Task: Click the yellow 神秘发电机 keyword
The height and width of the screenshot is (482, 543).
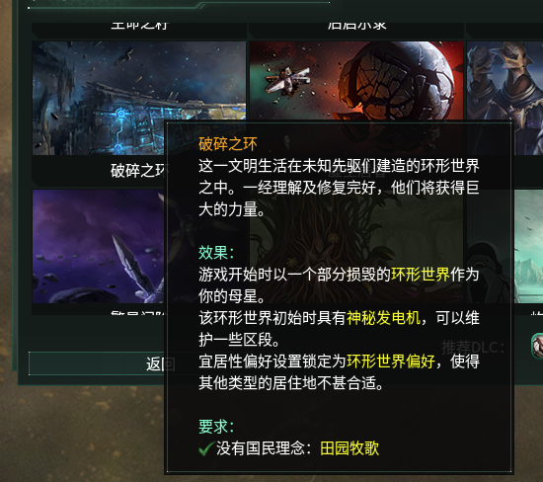Action: pos(384,318)
